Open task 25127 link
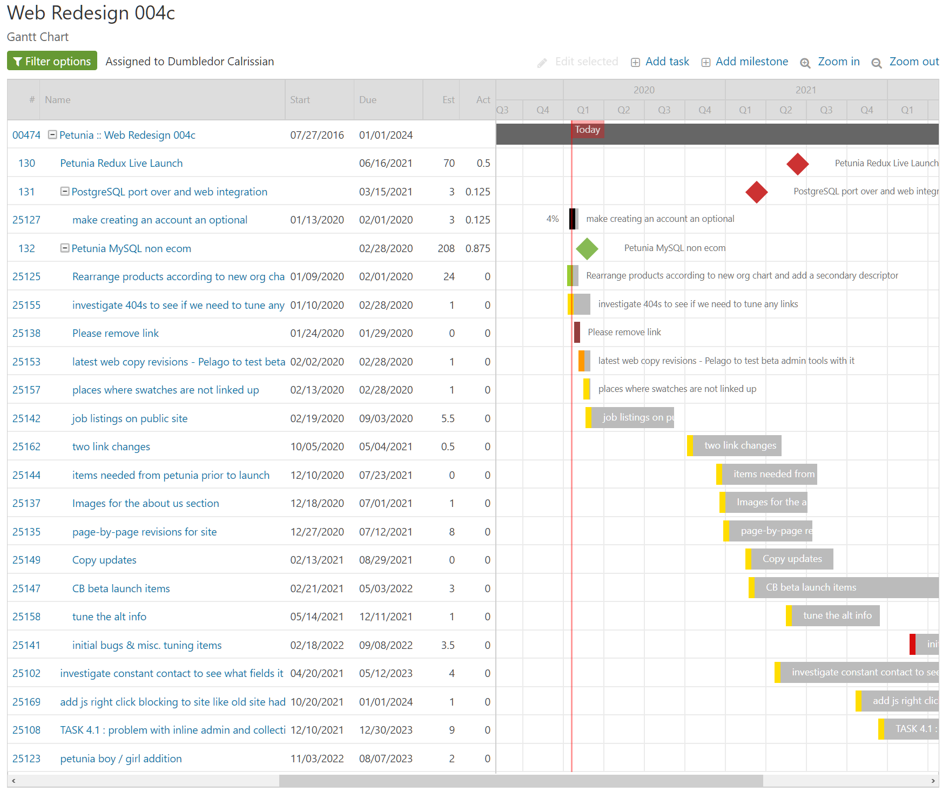This screenshot has height=799, width=949. click(x=26, y=220)
